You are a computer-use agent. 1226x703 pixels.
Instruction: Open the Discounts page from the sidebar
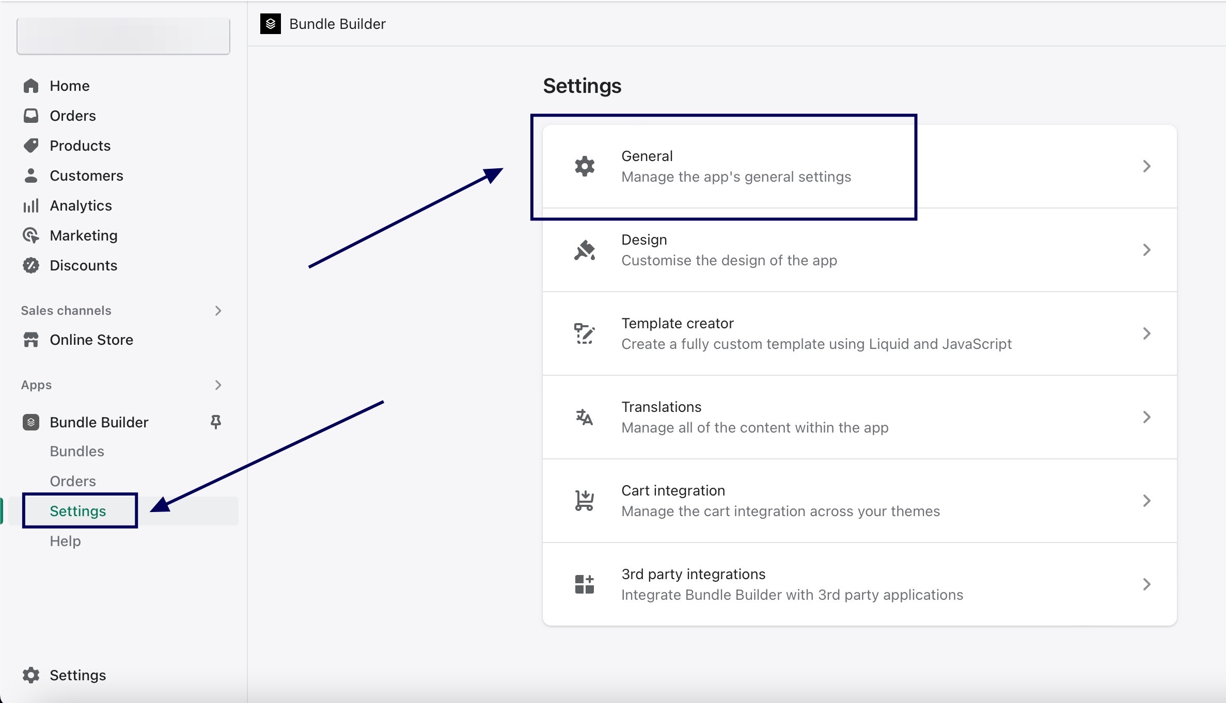(83, 265)
